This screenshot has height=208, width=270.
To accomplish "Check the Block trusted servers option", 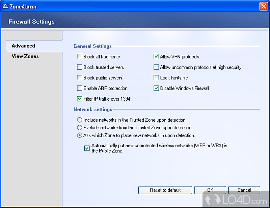I will (80, 67).
